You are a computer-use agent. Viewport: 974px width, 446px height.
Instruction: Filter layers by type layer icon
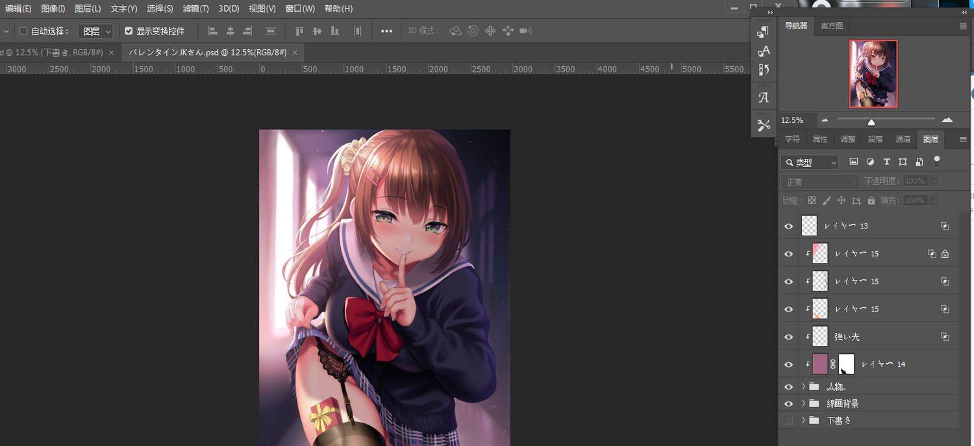[x=886, y=162]
